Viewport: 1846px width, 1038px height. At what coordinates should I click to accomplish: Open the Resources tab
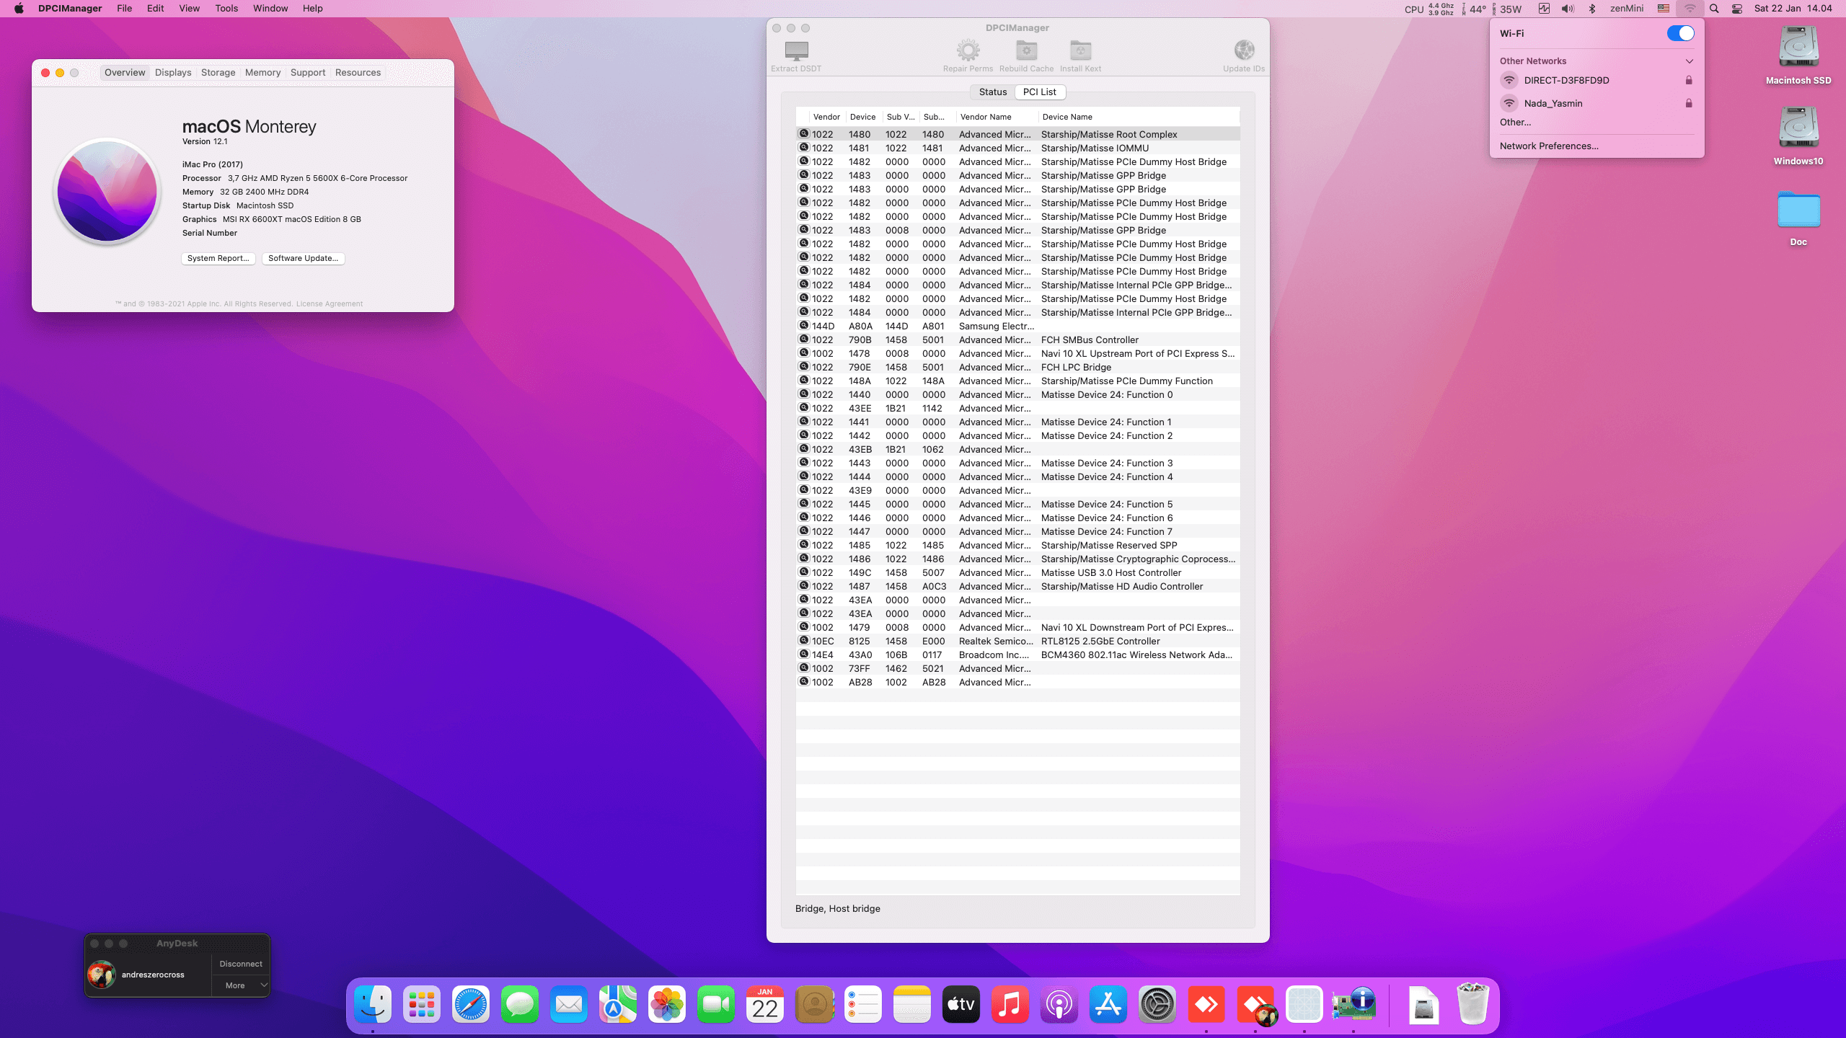(358, 73)
